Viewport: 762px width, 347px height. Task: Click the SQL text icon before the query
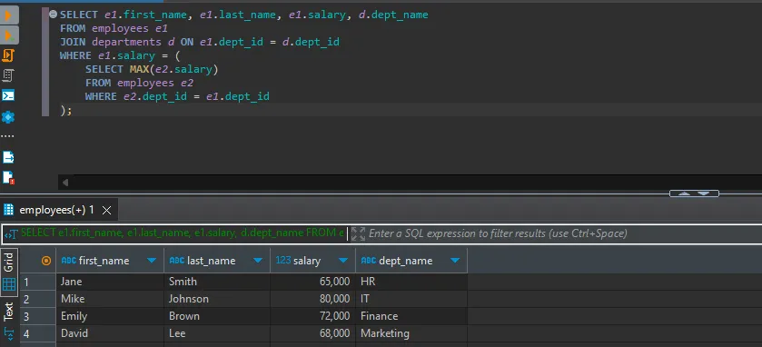(11, 233)
